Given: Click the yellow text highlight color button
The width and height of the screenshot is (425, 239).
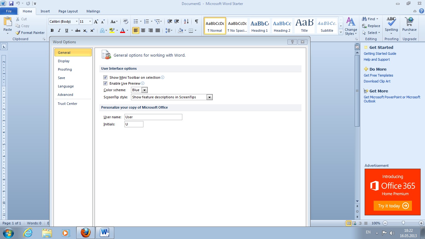Looking at the screenshot, I should tap(112, 30).
